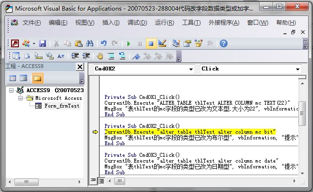Viewport: 313px width, 192px height.
Task: Click List Properties/Methods icon in the Edit toolbar
Action: click(x=16, y=56)
